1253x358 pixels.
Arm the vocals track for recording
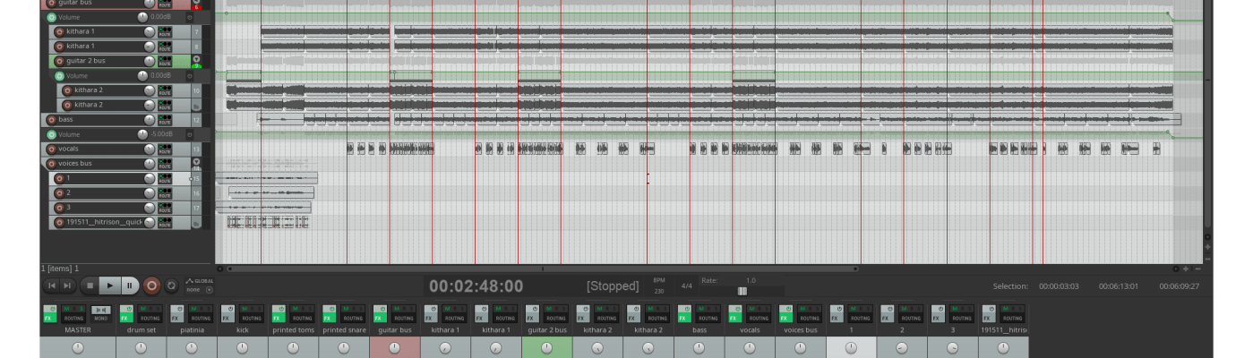point(51,149)
